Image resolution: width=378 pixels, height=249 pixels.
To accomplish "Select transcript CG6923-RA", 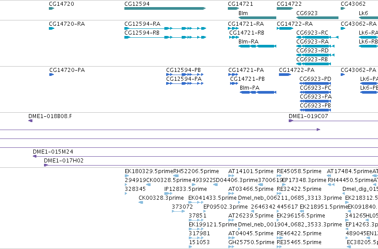I will (x=315, y=46).
